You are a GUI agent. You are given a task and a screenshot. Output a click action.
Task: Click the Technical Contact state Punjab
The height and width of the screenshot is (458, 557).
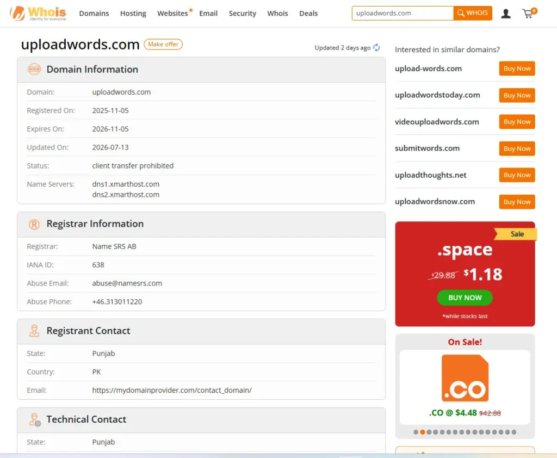(104, 442)
